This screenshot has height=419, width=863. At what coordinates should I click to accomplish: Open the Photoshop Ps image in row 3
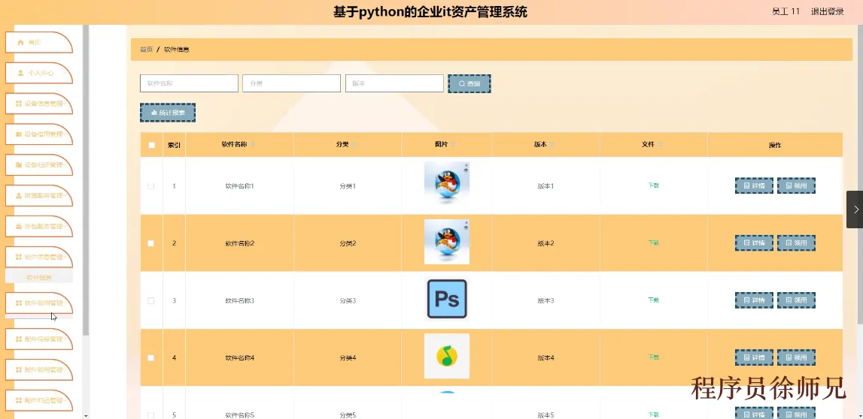tap(447, 300)
